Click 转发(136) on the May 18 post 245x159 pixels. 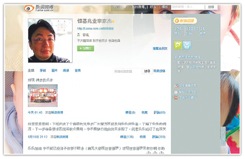click(127, 137)
